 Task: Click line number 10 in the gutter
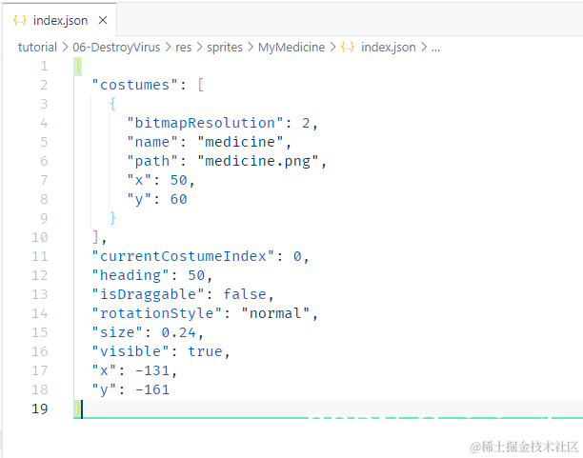point(40,237)
